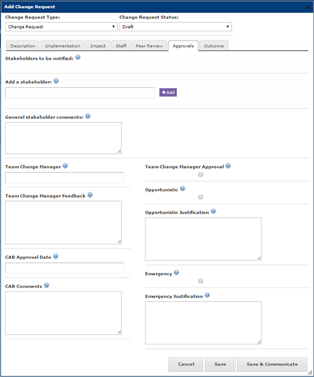Click help icon next to Add a stakeholder
Viewport: 314px width, 377px height.
(56, 81)
